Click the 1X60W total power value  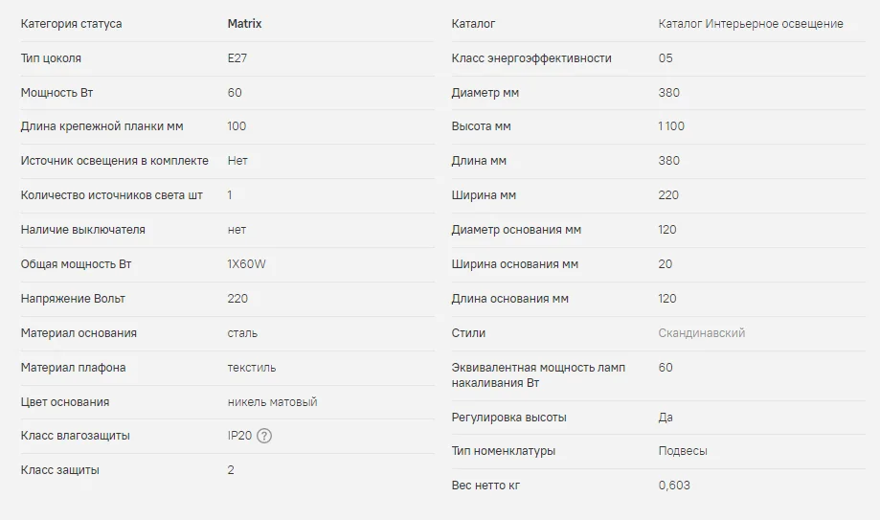click(x=246, y=264)
